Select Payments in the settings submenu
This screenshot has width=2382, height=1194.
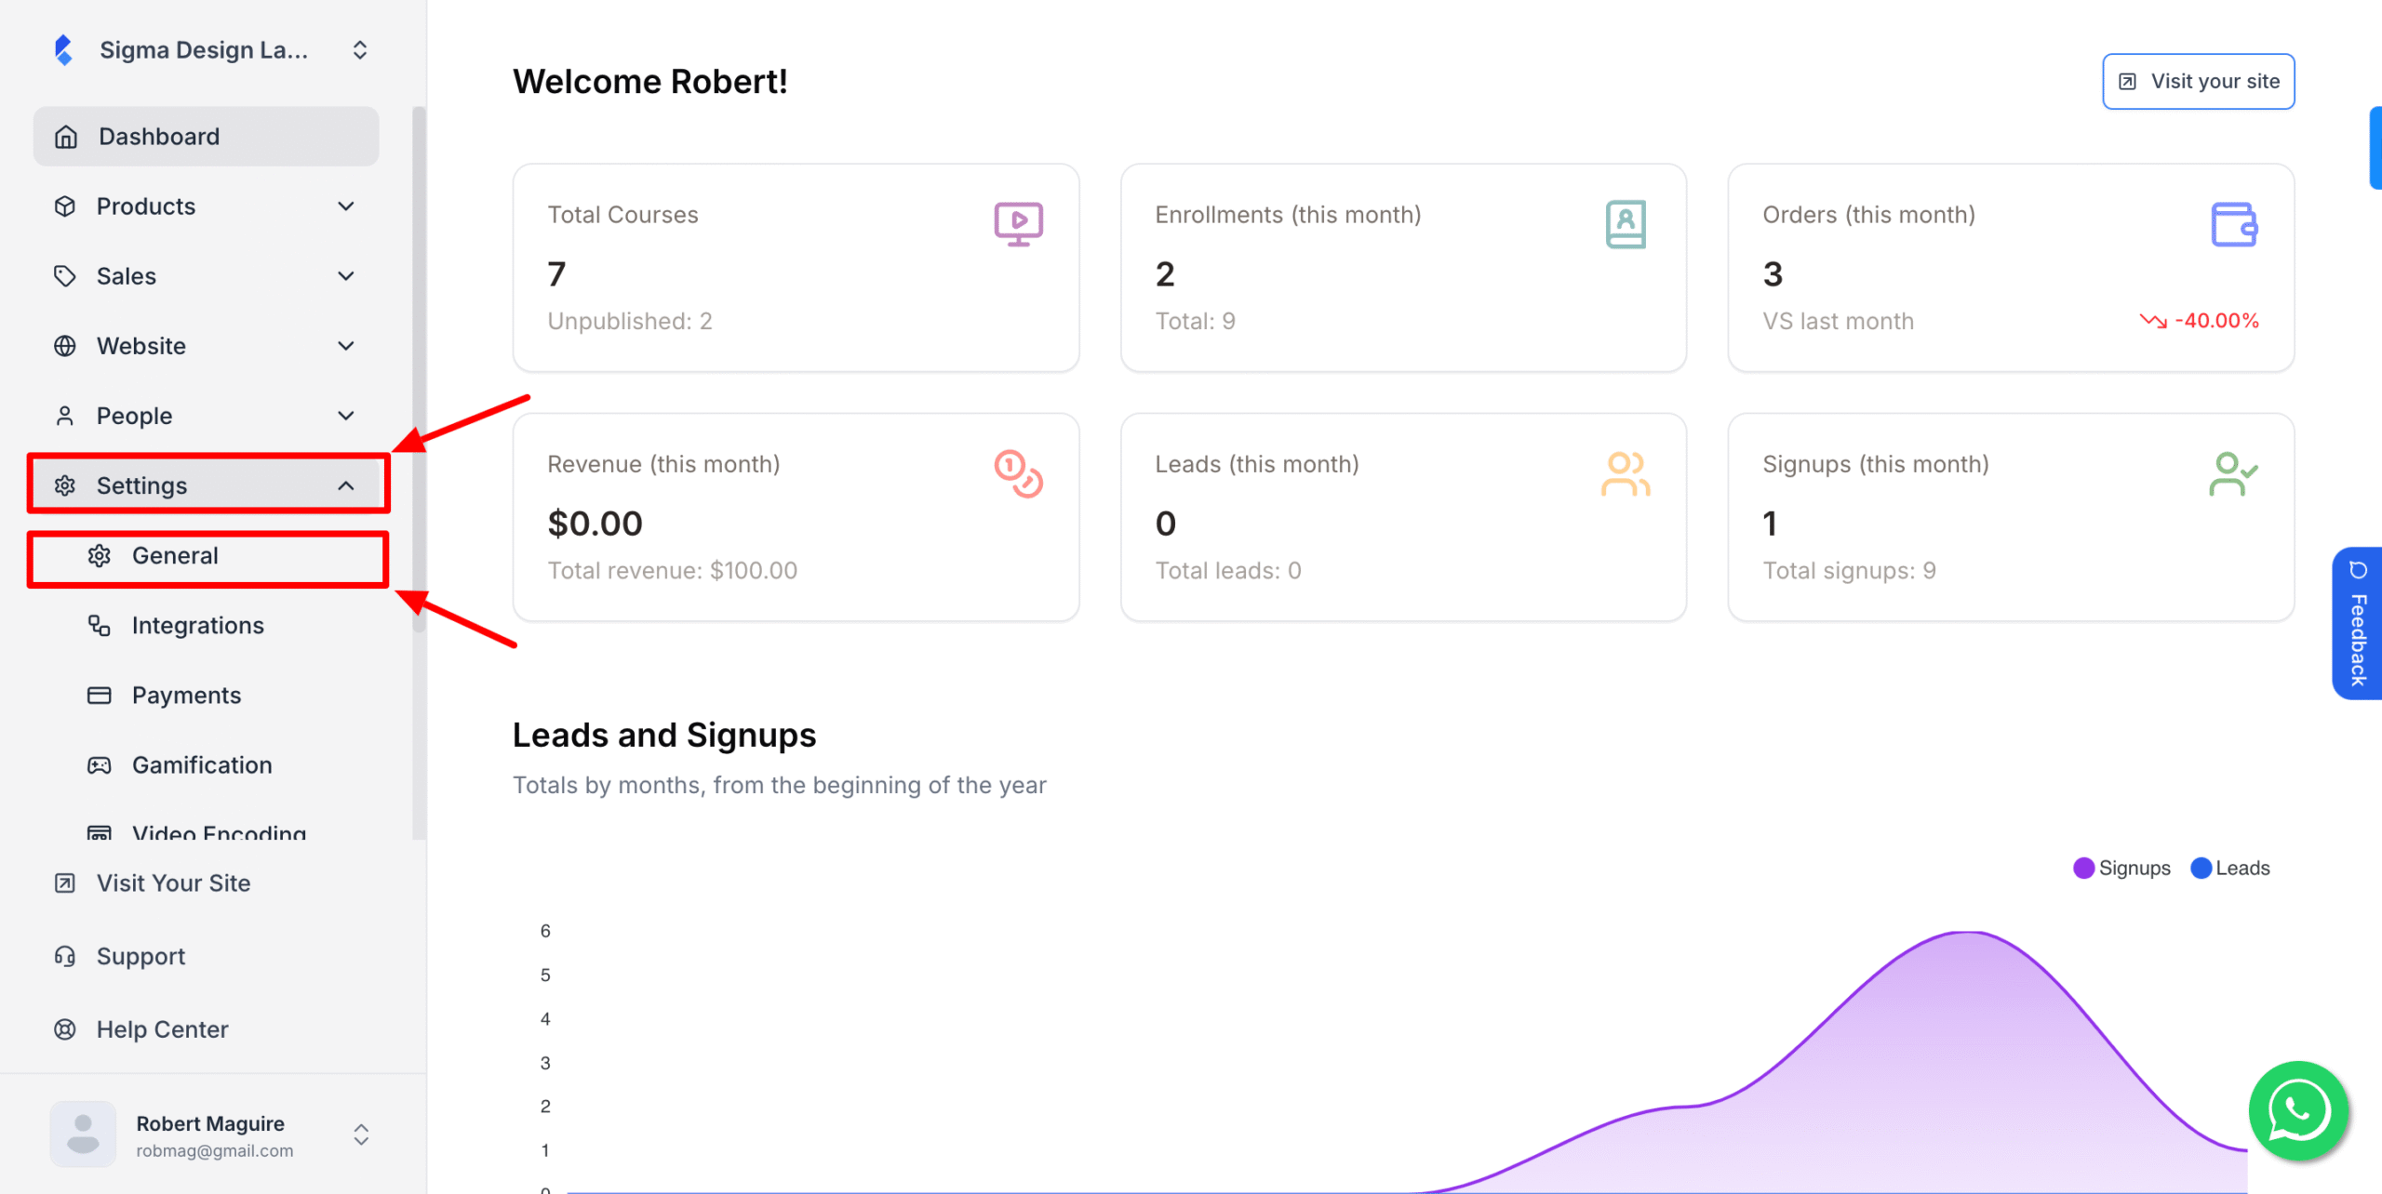pos(186,696)
